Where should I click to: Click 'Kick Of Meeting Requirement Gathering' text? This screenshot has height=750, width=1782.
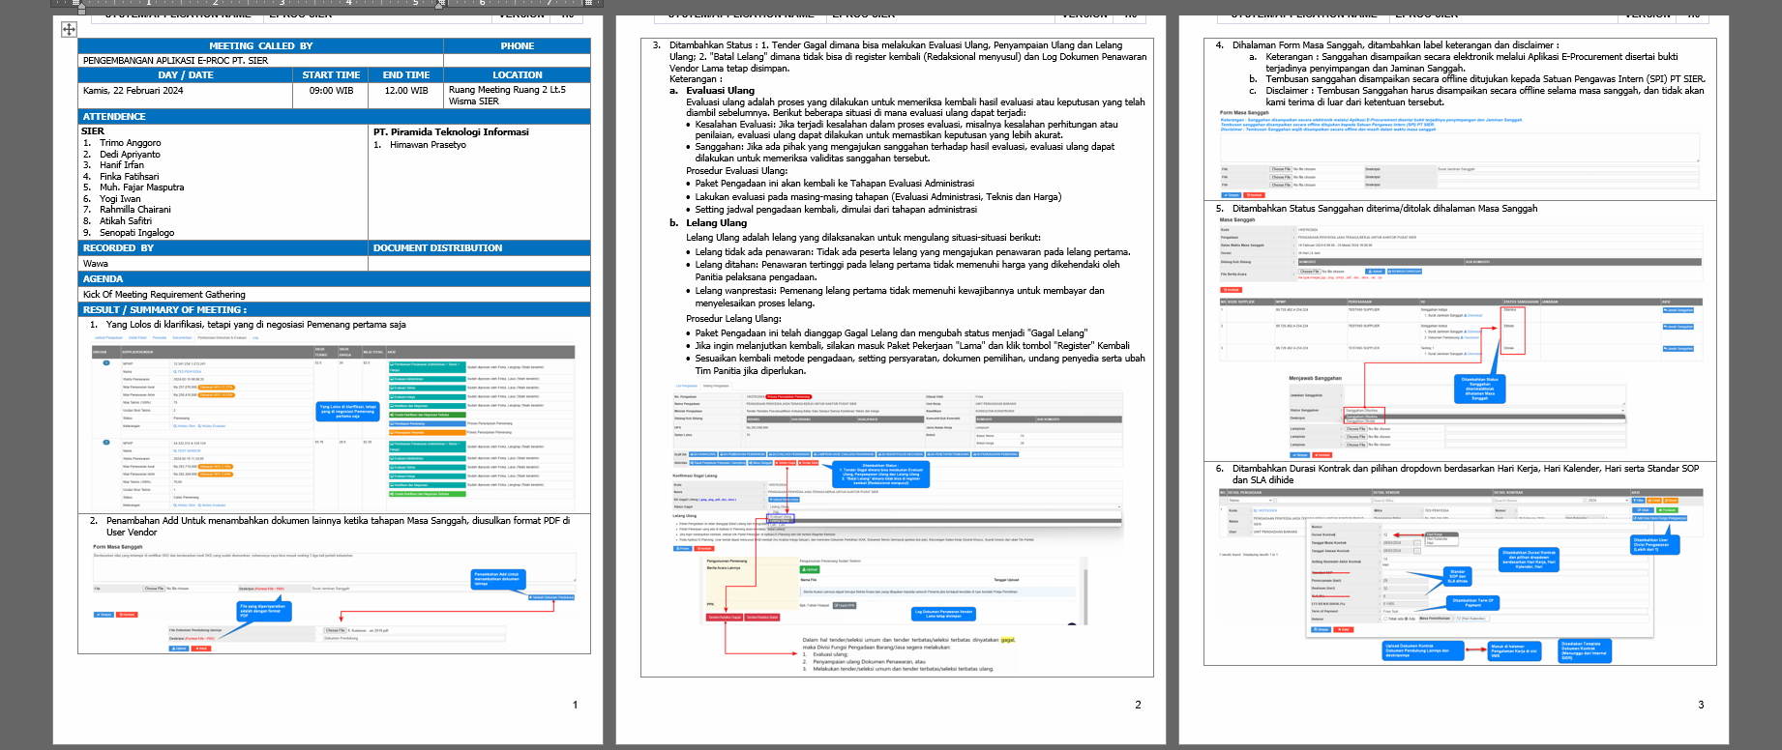(x=164, y=295)
